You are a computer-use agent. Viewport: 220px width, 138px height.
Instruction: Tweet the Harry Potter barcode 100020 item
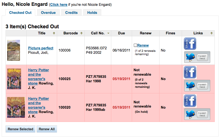click(197, 114)
